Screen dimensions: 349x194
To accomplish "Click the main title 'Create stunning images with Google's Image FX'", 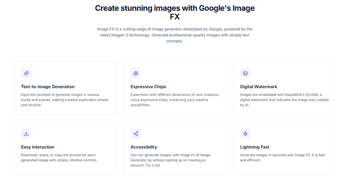I will pyautogui.click(x=174, y=12).
